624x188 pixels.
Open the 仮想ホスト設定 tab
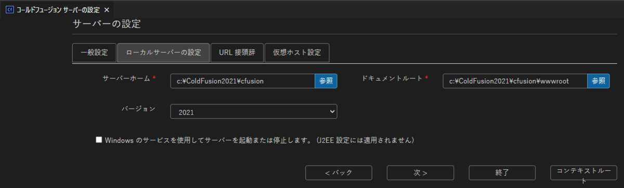(x=297, y=52)
